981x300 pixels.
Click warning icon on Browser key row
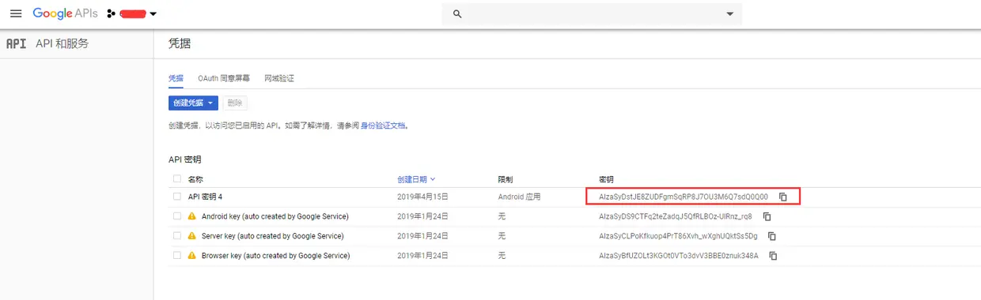(x=192, y=256)
